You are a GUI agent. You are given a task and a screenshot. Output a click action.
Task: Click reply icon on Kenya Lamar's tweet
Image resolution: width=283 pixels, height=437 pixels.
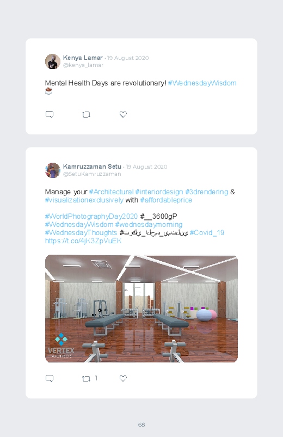[50, 114]
